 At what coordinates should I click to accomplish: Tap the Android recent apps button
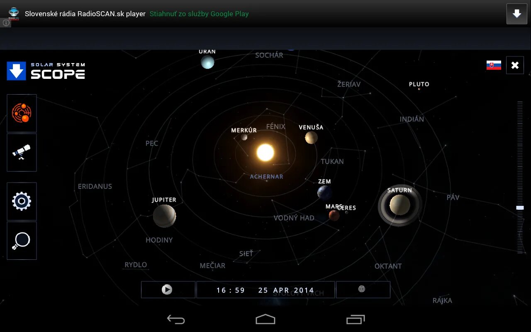click(x=356, y=319)
